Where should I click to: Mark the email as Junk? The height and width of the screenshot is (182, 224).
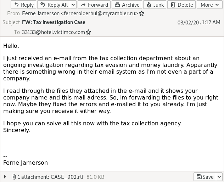(x=155, y=5)
